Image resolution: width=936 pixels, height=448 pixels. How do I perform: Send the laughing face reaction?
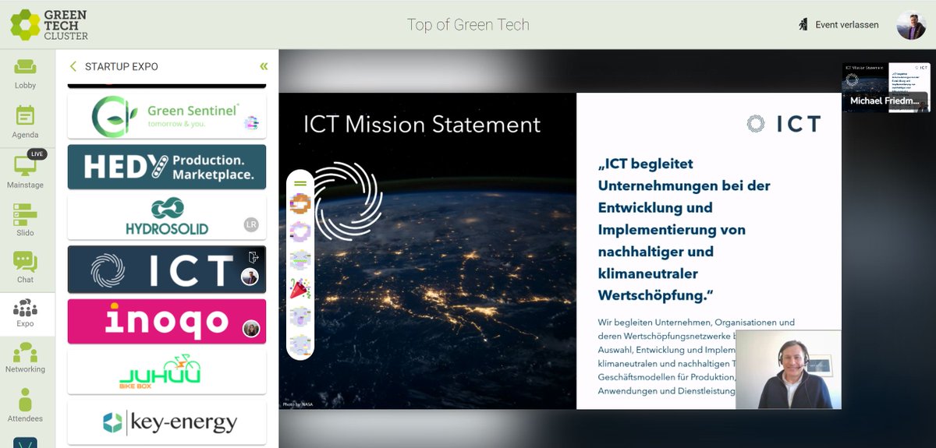300,260
